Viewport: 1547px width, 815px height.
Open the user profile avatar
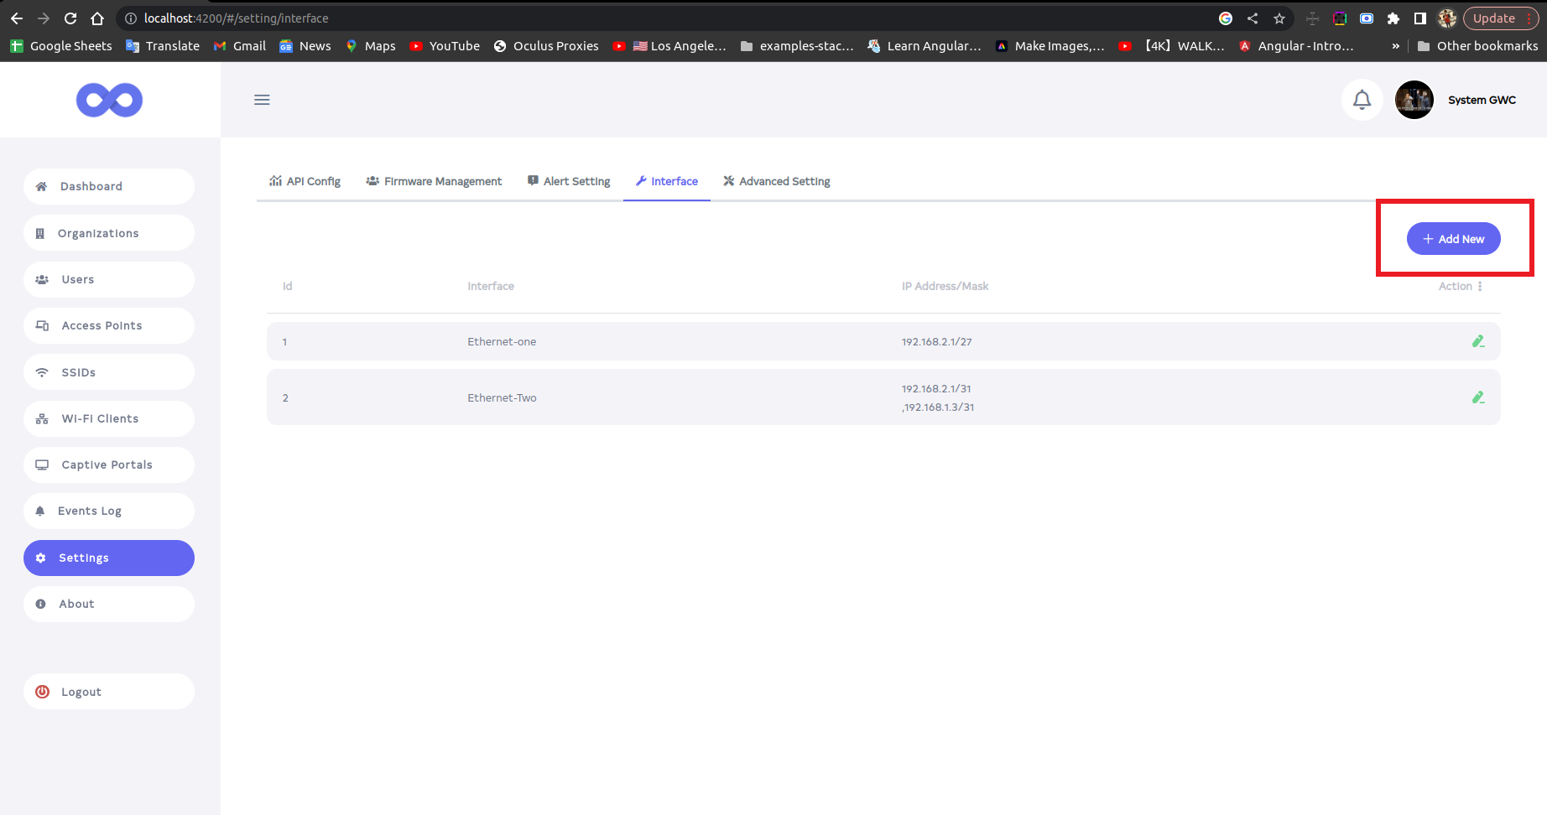point(1414,100)
